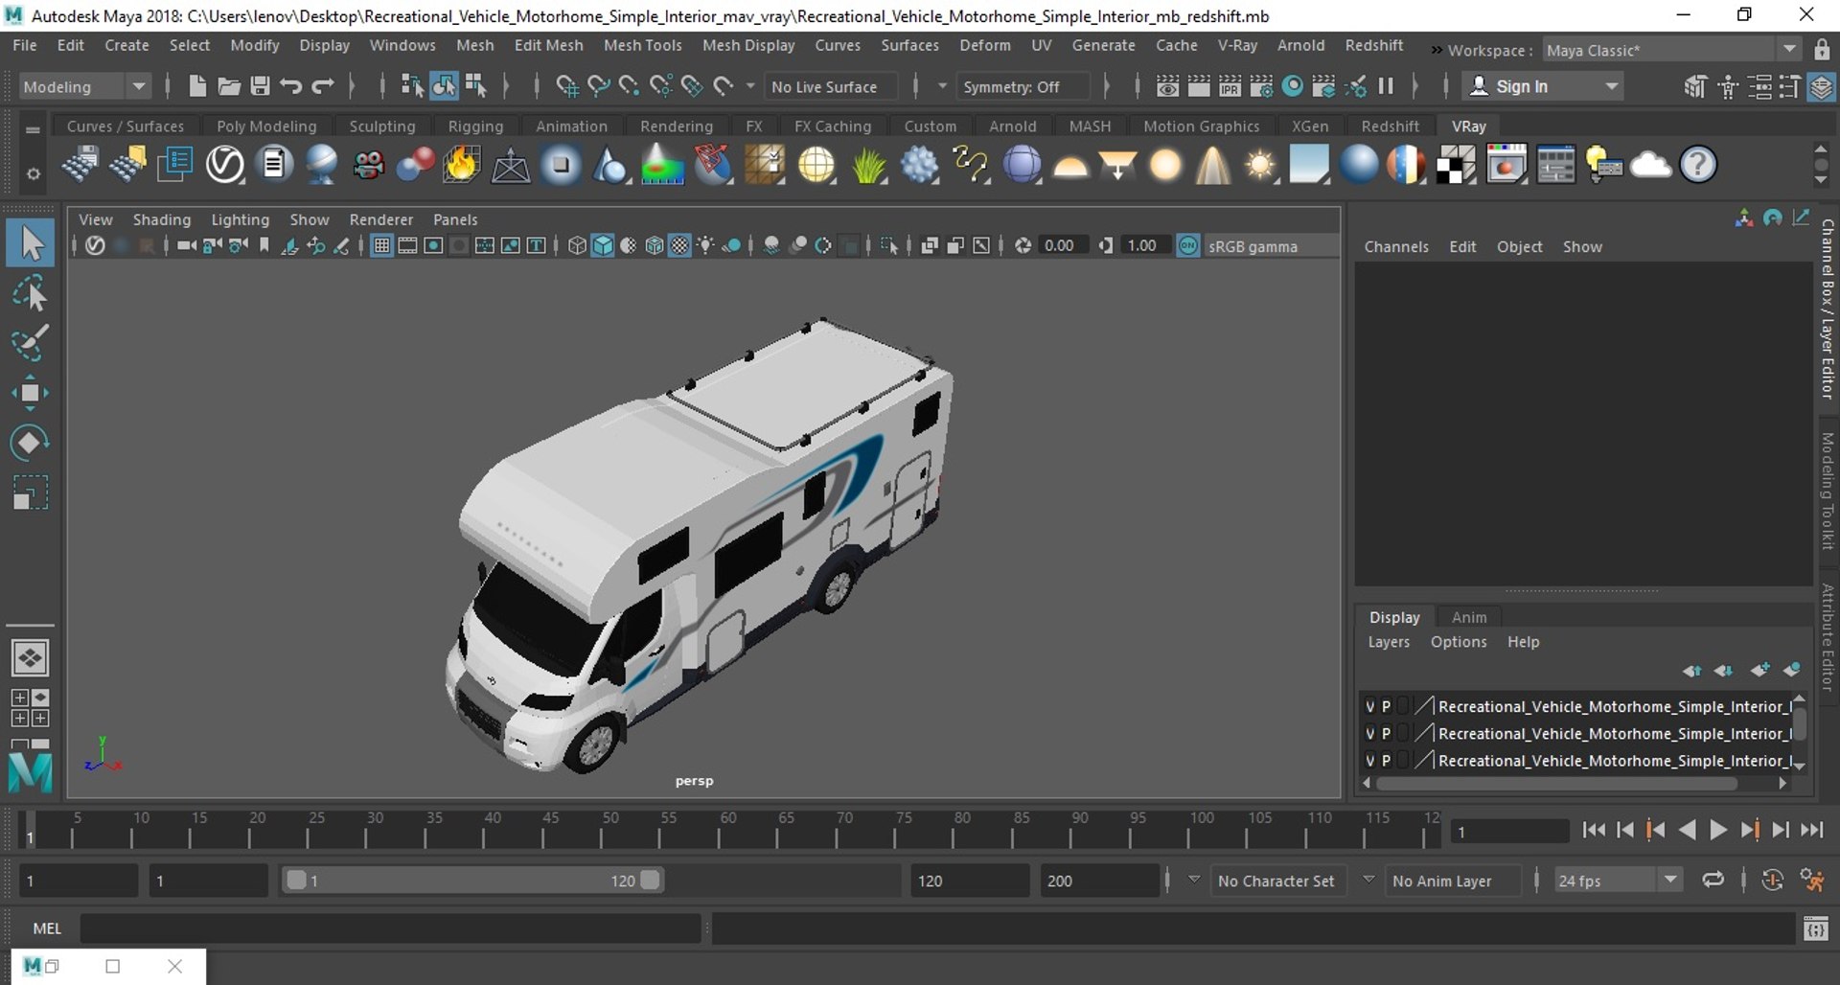The width and height of the screenshot is (1840, 985).
Task: Click the Open Scene folder icon
Action: click(228, 86)
